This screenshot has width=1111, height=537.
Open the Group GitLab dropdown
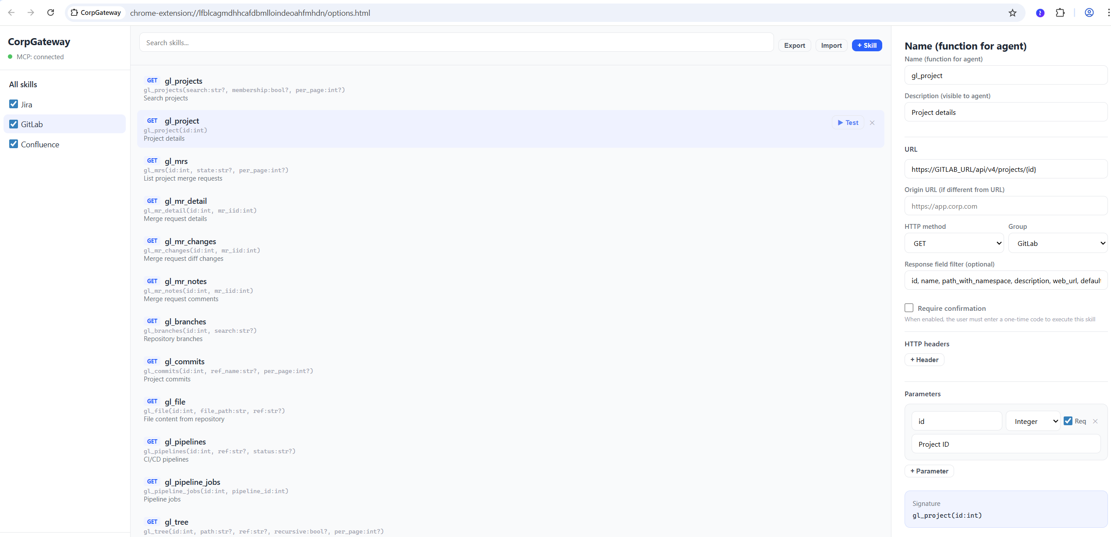click(x=1058, y=243)
